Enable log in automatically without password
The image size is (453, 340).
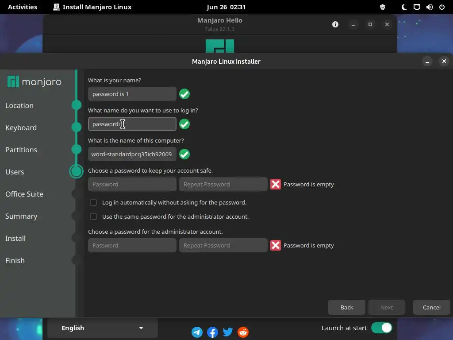click(93, 202)
